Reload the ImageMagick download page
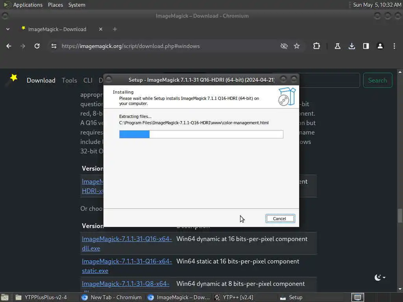The height and width of the screenshot is (302, 403). point(37,46)
